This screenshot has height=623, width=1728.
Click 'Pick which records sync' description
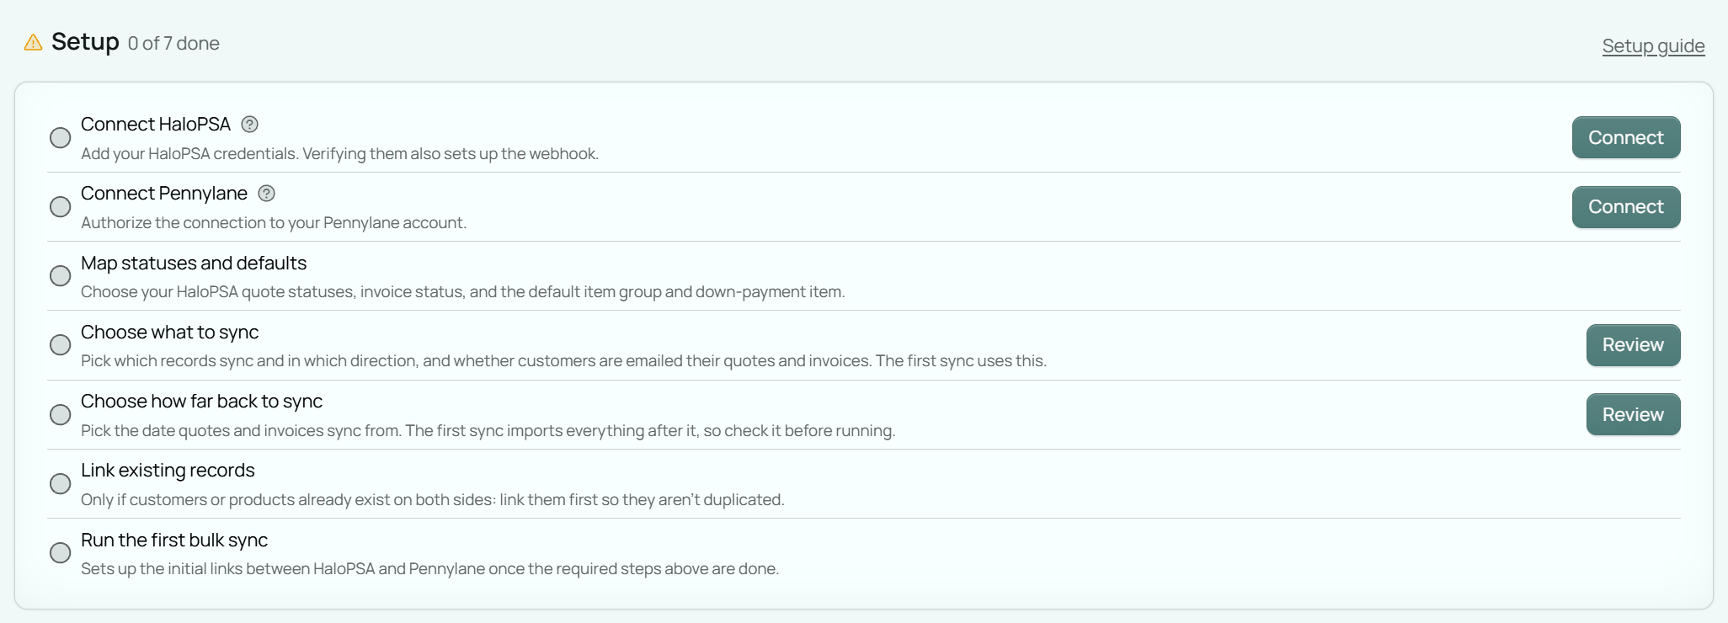(x=563, y=360)
